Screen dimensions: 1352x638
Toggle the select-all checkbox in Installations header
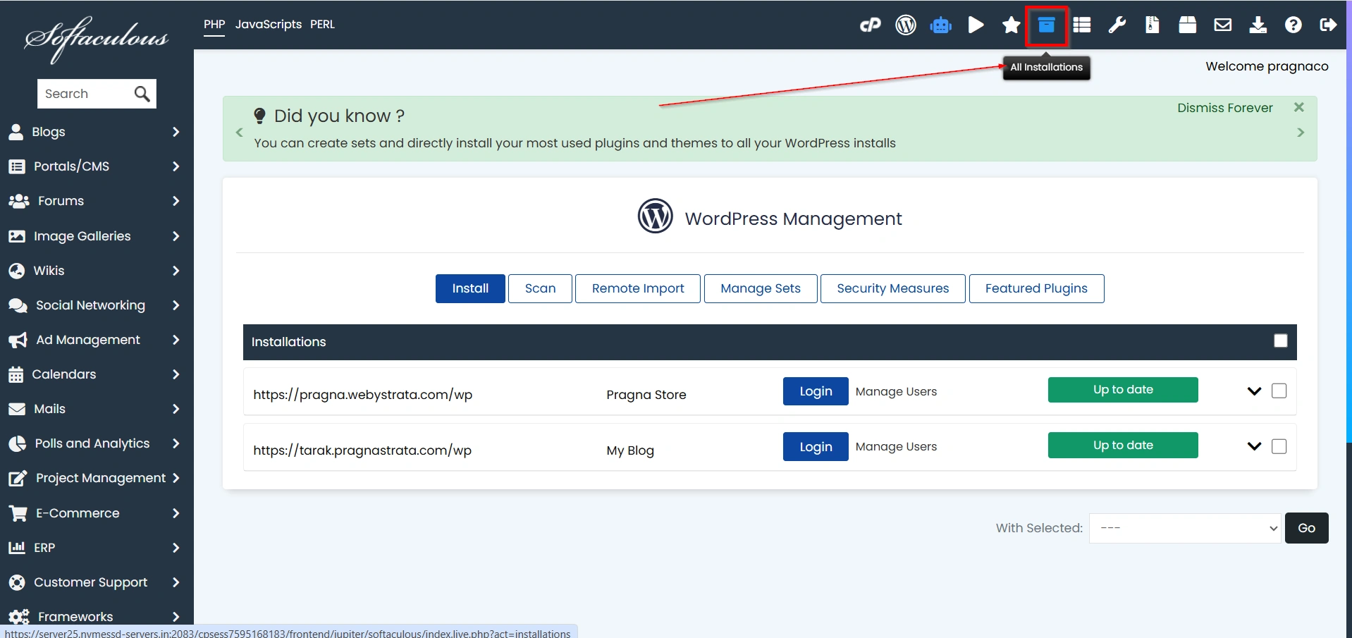(x=1281, y=341)
